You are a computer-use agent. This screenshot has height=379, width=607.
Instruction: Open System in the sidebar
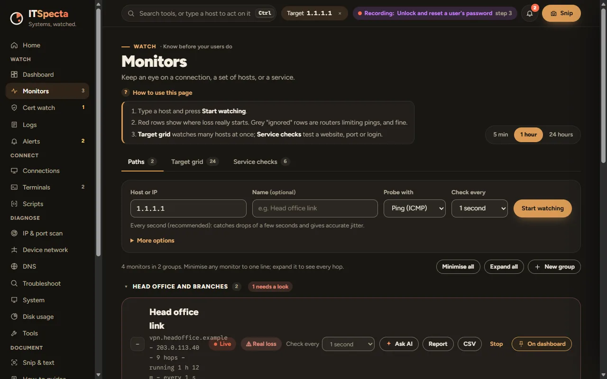click(x=47, y=300)
